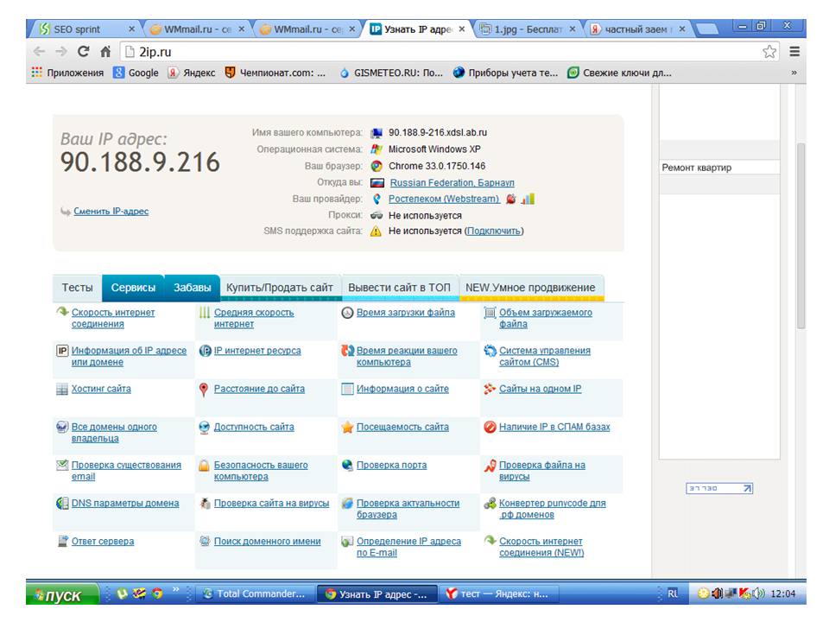Open the GISMETEO.RU bookmark

pos(391,73)
